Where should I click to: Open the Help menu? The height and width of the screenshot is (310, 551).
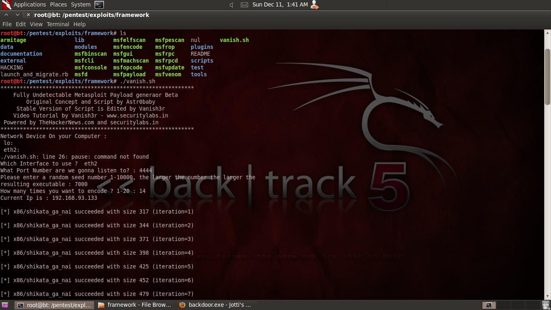tap(79, 24)
